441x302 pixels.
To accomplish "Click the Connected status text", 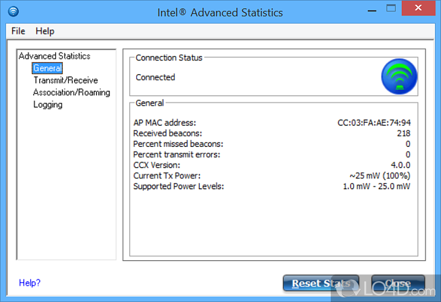I will [x=155, y=78].
